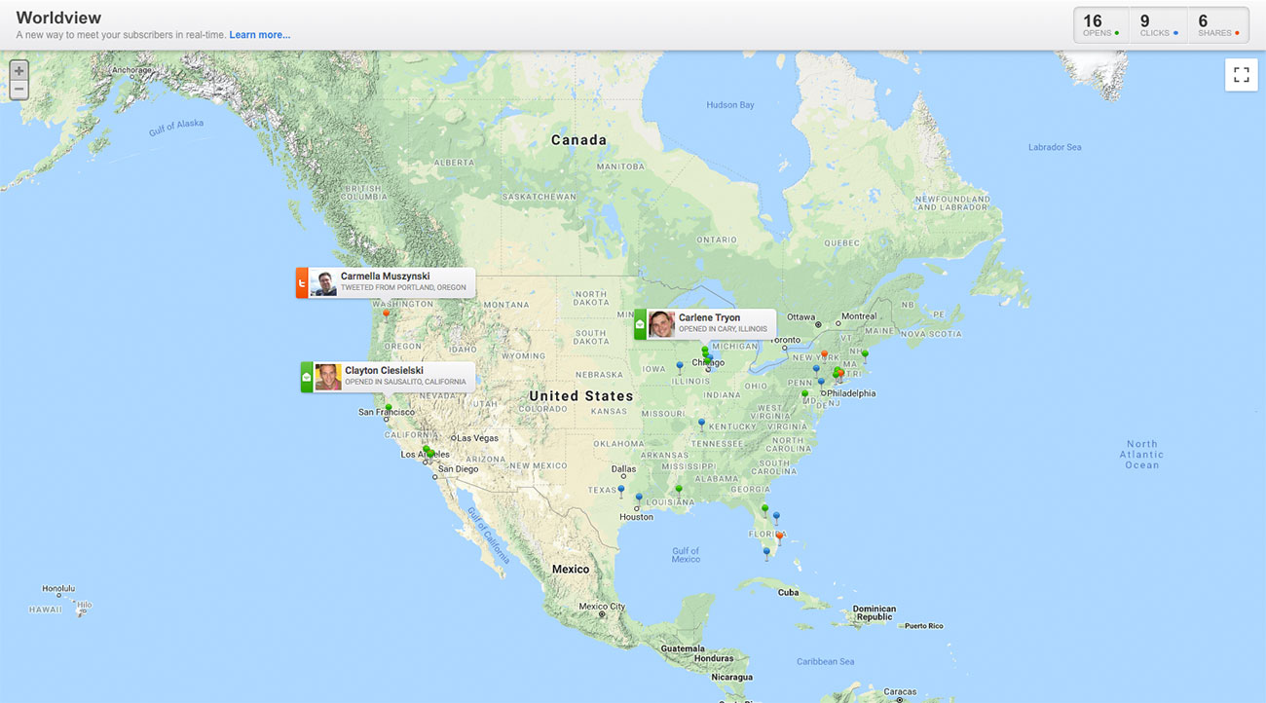Click the green pin above San Francisco
This screenshot has width=1266, height=703.
[389, 408]
